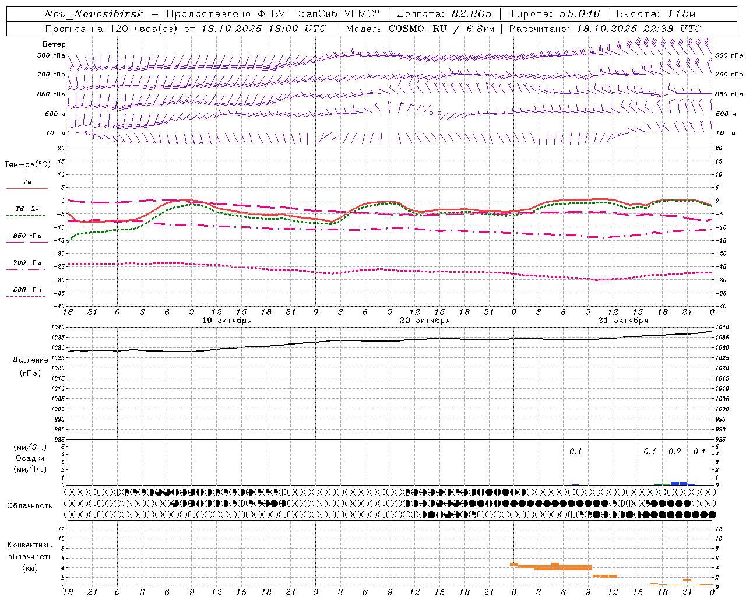Click the 'Давление' pressure panel label
The image size is (746, 597).
click(x=30, y=360)
